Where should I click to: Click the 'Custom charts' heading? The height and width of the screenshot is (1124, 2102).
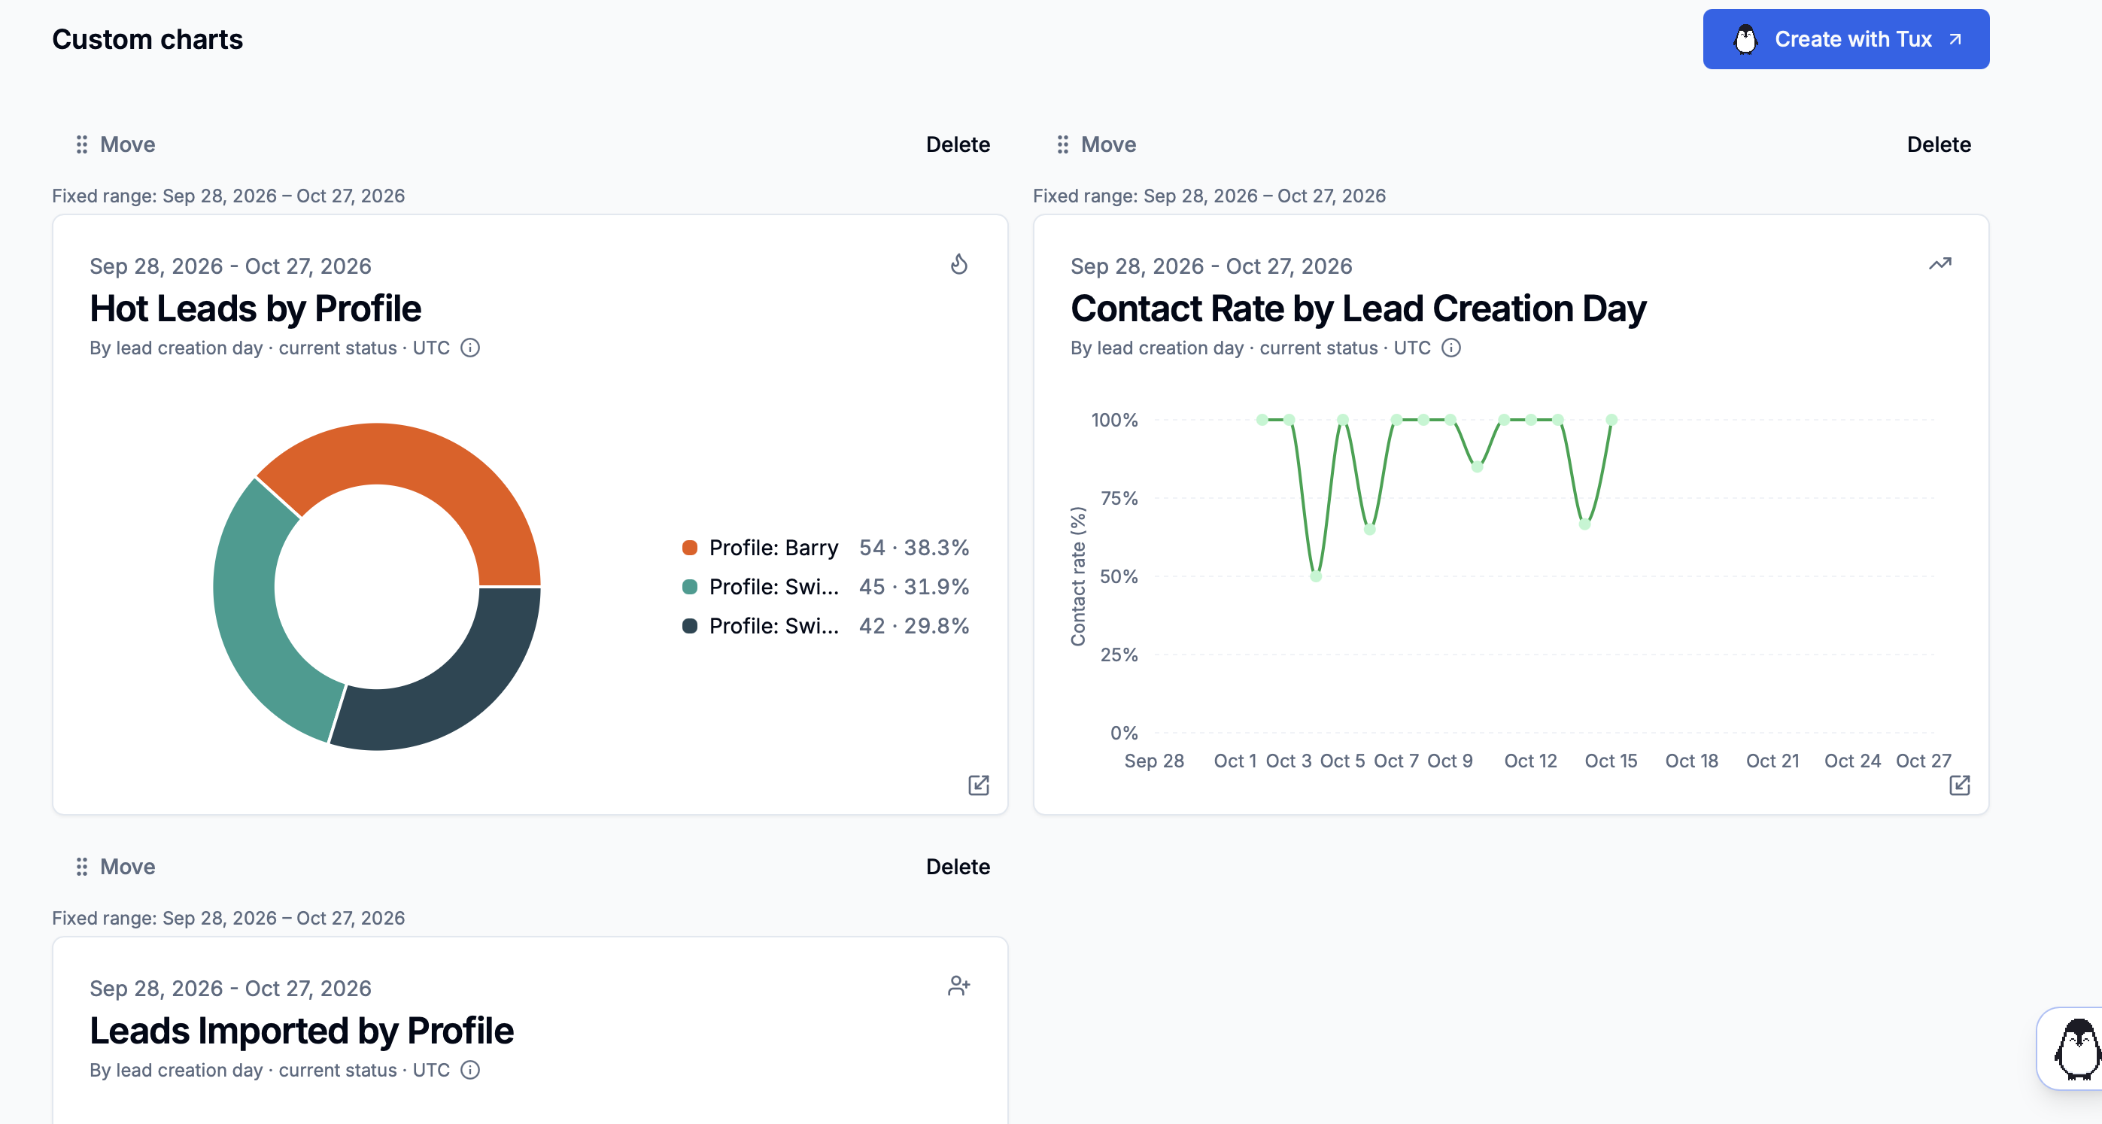click(147, 39)
